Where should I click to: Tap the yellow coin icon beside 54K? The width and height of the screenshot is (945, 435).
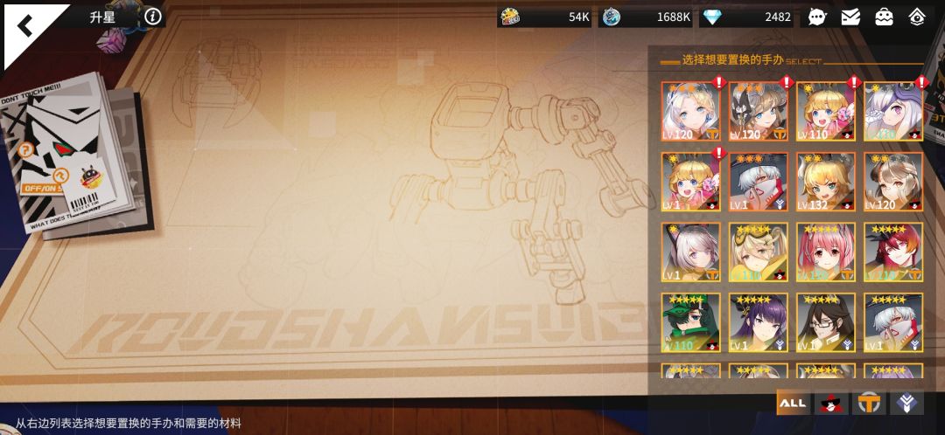[x=510, y=17]
